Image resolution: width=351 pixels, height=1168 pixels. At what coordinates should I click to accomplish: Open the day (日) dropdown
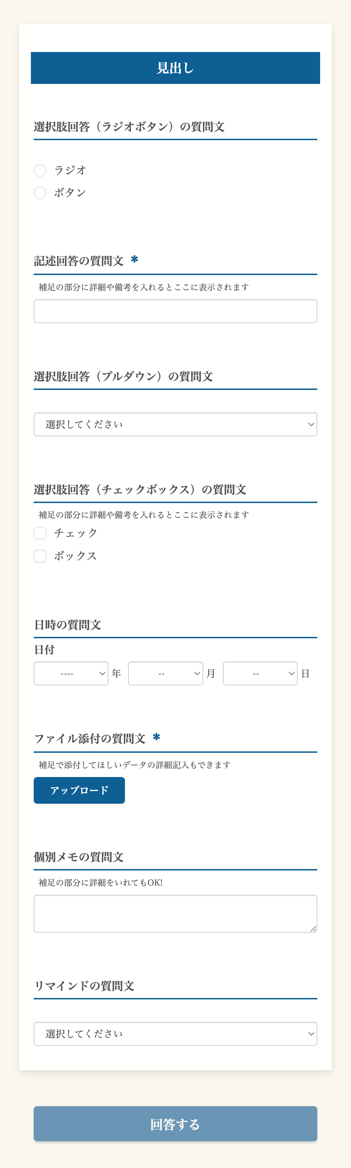[x=260, y=673]
